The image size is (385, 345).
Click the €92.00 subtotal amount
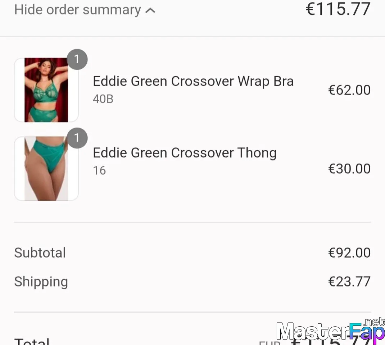click(x=349, y=253)
